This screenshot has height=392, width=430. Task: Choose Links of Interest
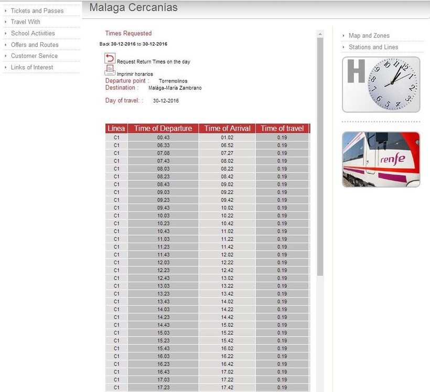[32, 67]
